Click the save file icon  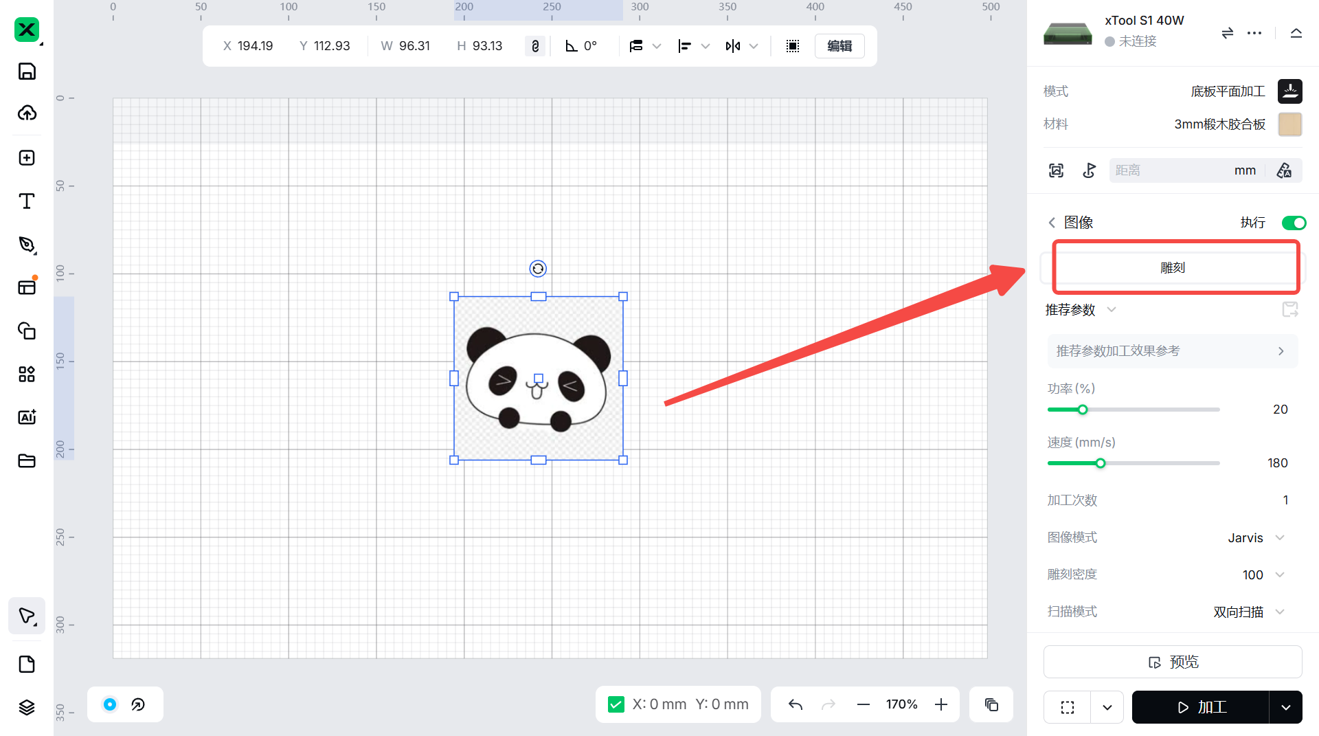(x=27, y=71)
